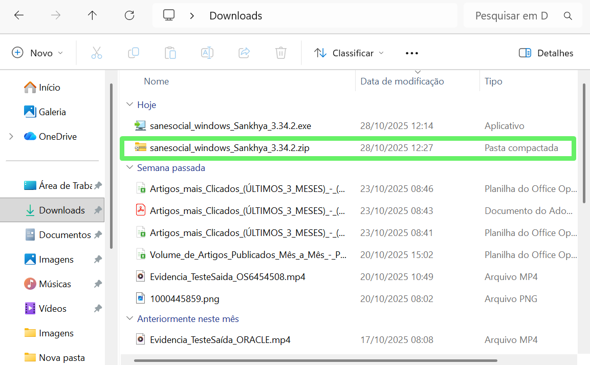The image size is (590, 365).
Task: Click the sidebar navigation scrollbar
Action: (x=111, y=165)
